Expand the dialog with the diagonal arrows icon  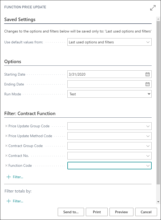pos(153,8)
